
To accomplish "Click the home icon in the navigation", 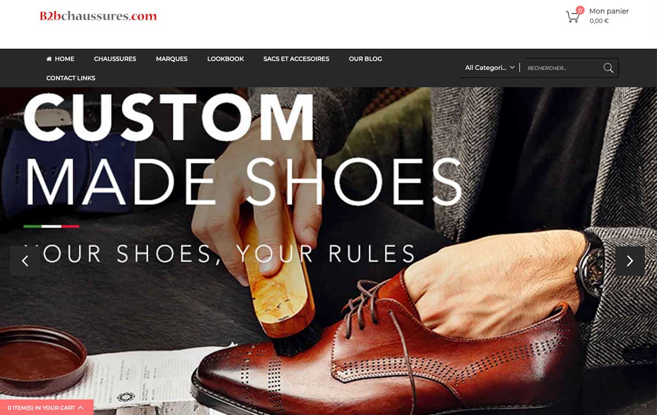I will click(x=49, y=59).
